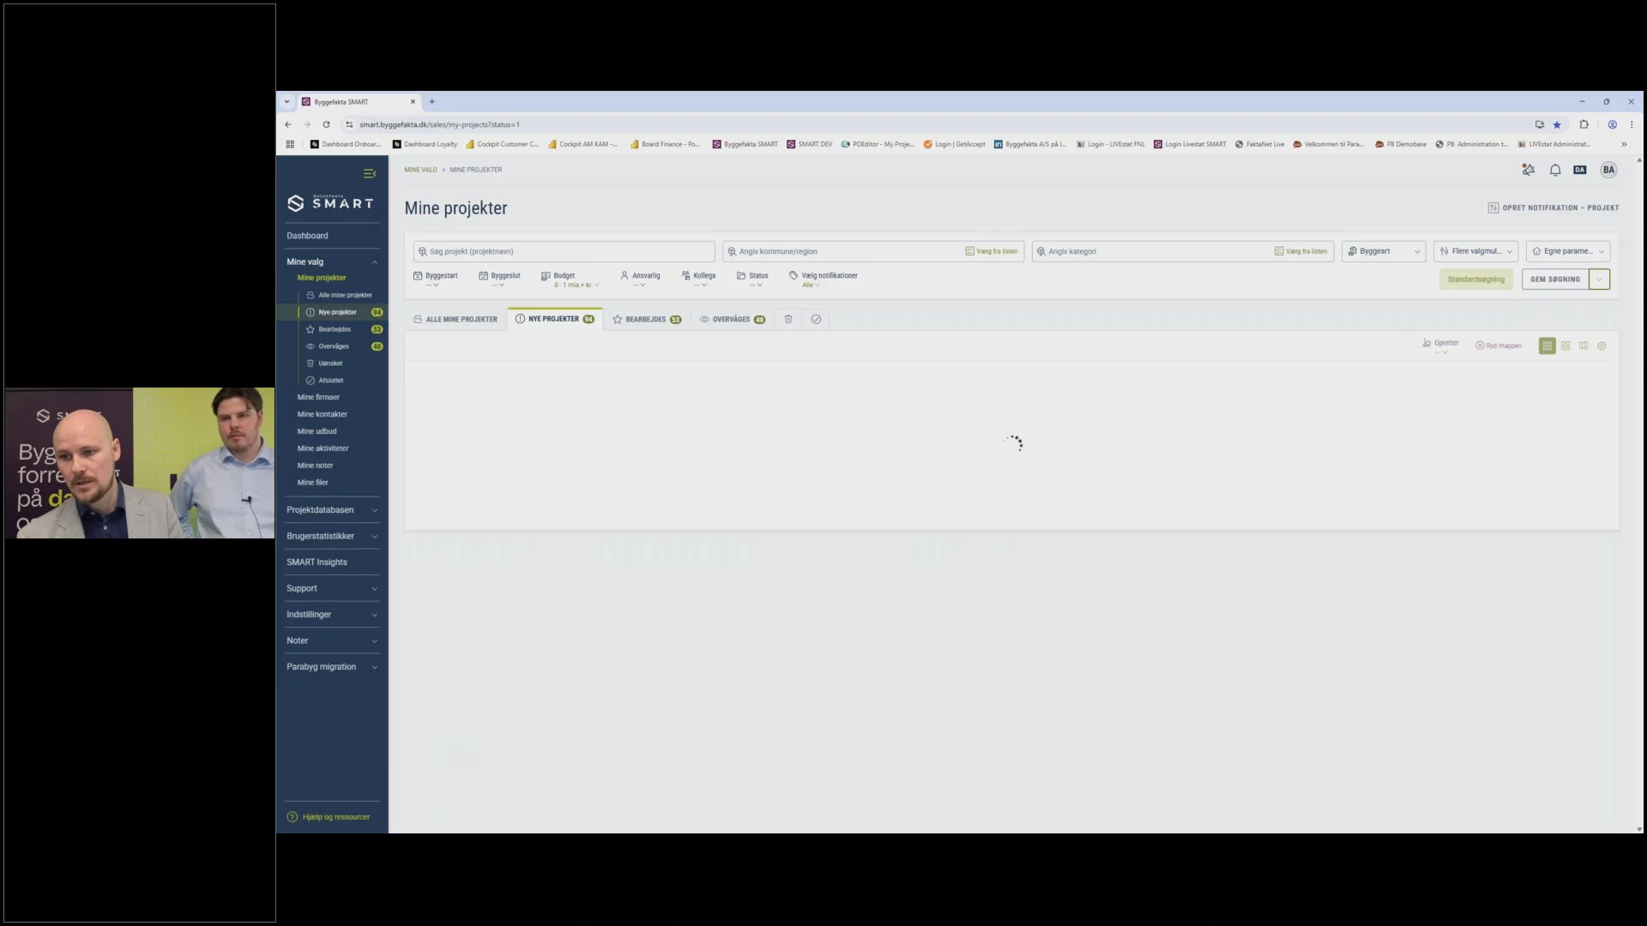Open the Byggeslut date filter

pyautogui.click(x=499, y=280)
